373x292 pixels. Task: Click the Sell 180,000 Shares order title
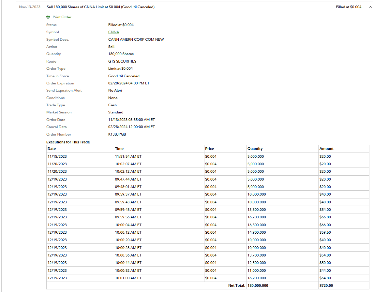click(100, 7)
